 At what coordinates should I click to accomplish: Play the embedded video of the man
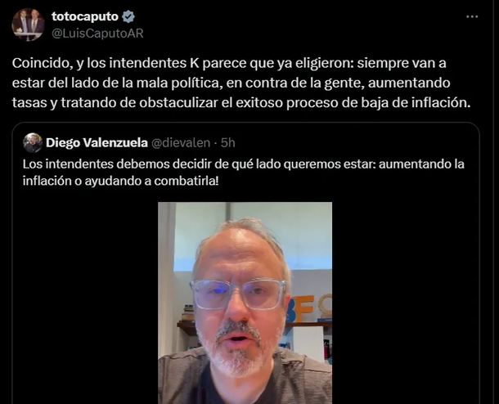pyautogui.click(x=245, y=303)
